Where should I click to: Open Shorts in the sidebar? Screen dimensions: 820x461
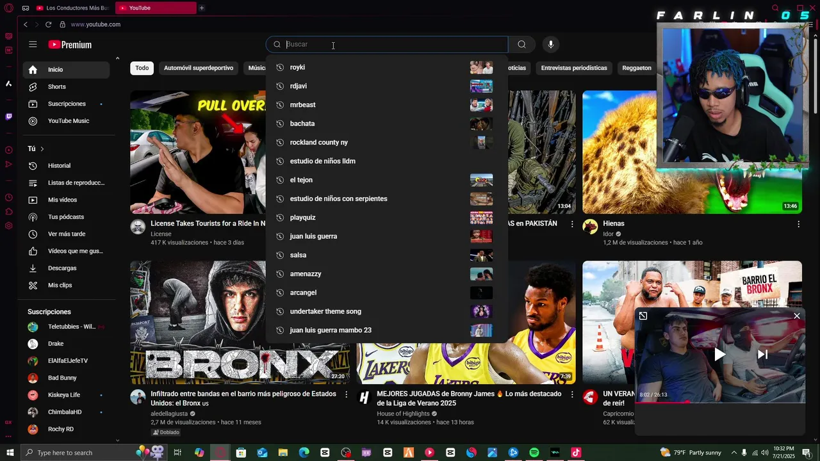coord(66,86)
